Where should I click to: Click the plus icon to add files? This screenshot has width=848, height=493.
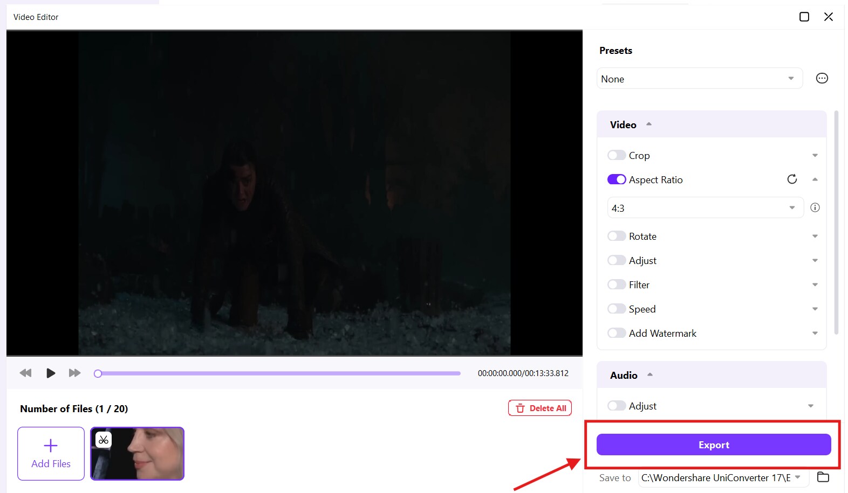(51, 446)
